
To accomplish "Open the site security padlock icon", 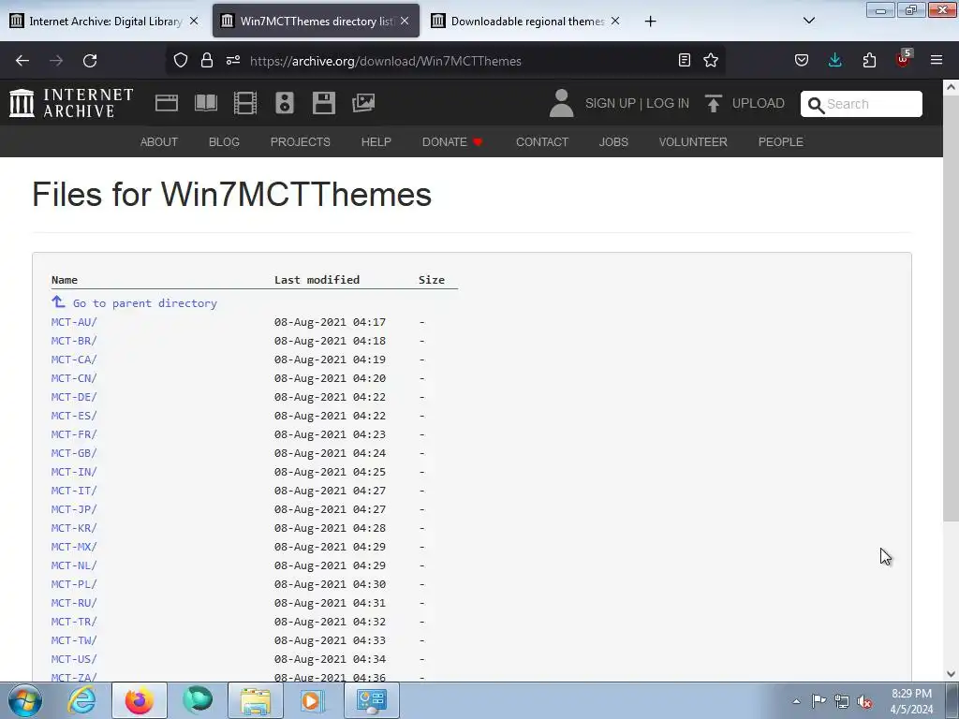I will (207, 60).
